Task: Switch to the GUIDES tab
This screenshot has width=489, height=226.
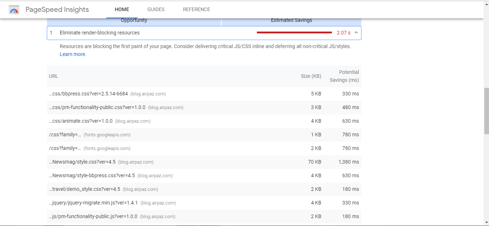Action: click(156, 9)
